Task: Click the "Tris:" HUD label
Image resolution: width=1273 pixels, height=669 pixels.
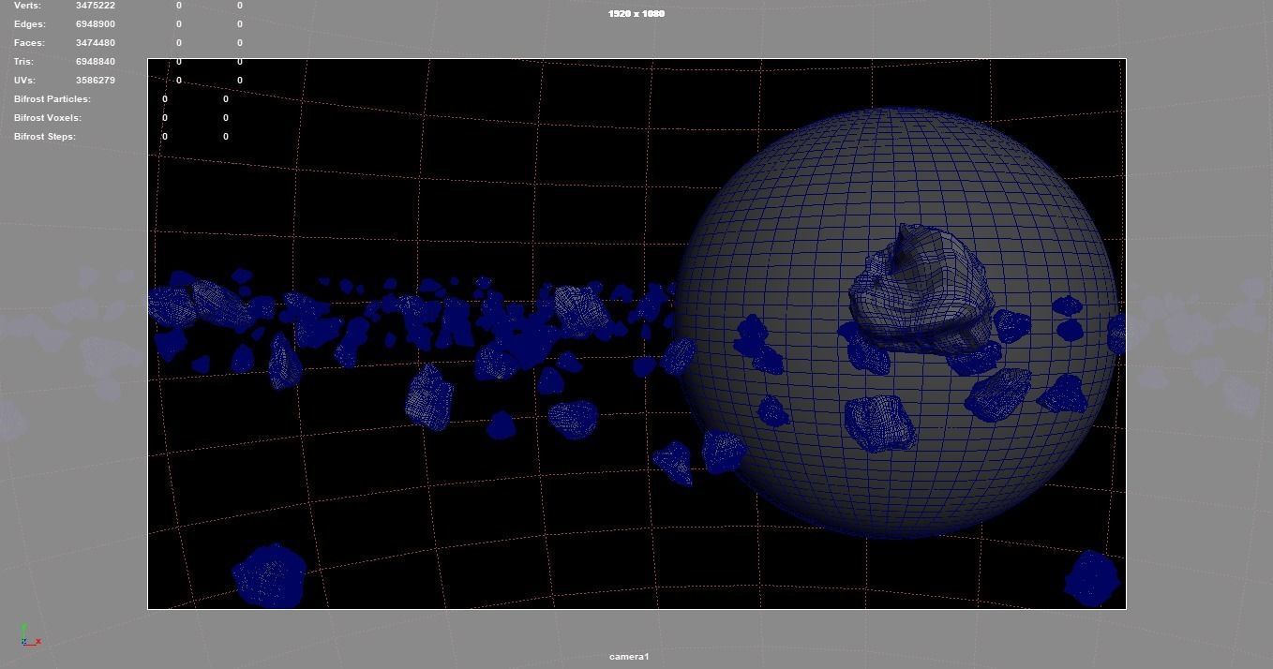Action: coord(24,62)
